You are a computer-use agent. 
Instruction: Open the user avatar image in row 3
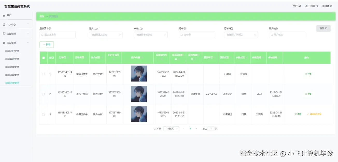[139, 114]
